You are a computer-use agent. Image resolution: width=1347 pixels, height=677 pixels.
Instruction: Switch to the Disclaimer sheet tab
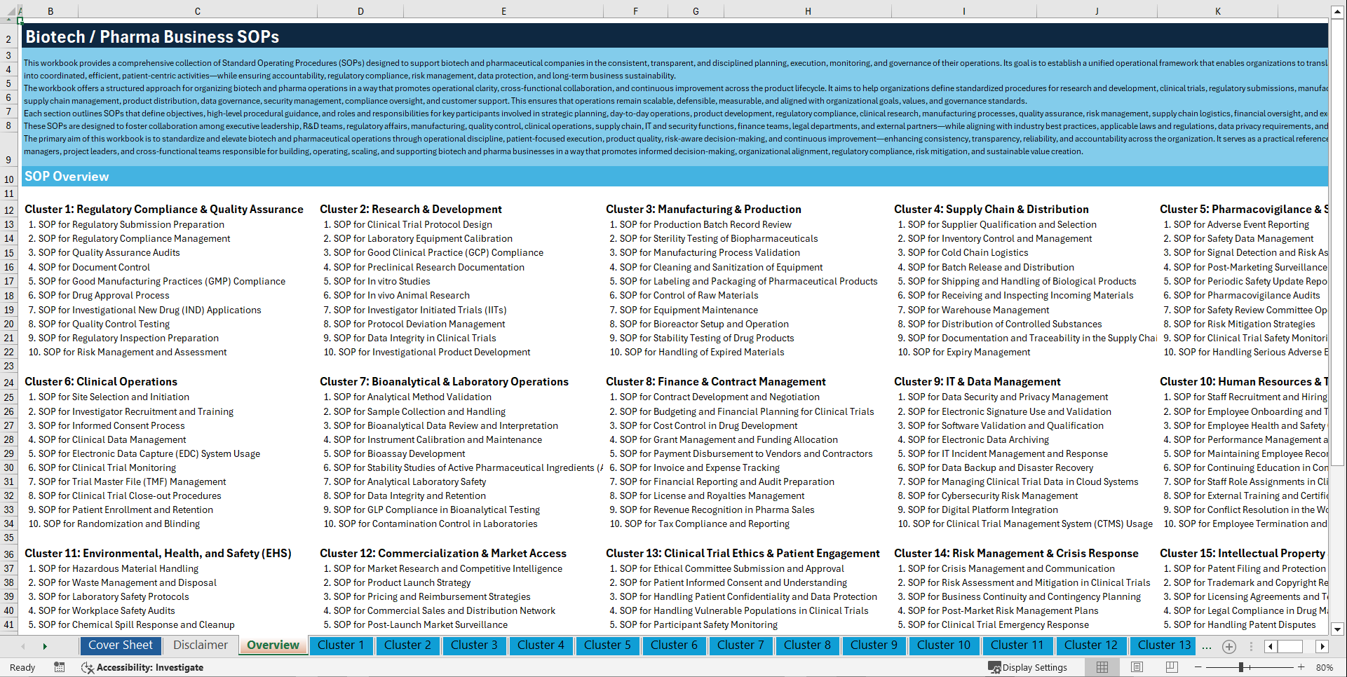pyautogui.click(x=199, y=645)
